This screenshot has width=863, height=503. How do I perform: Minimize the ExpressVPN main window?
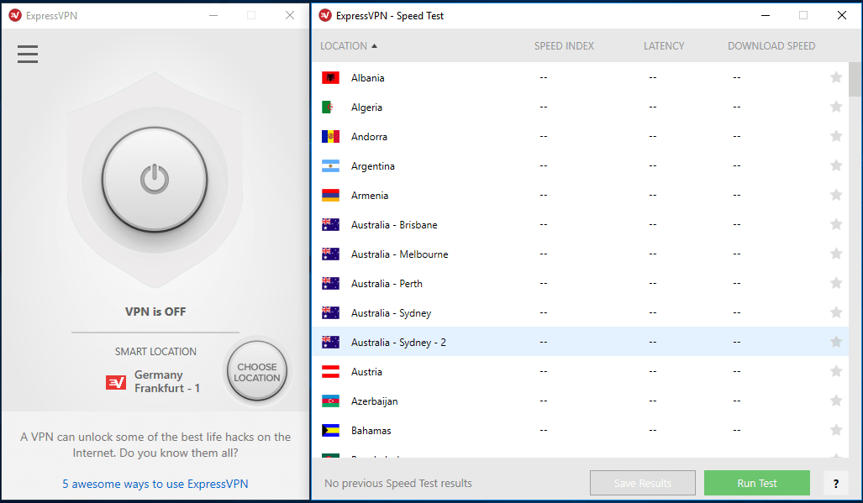tap(213, 15)
